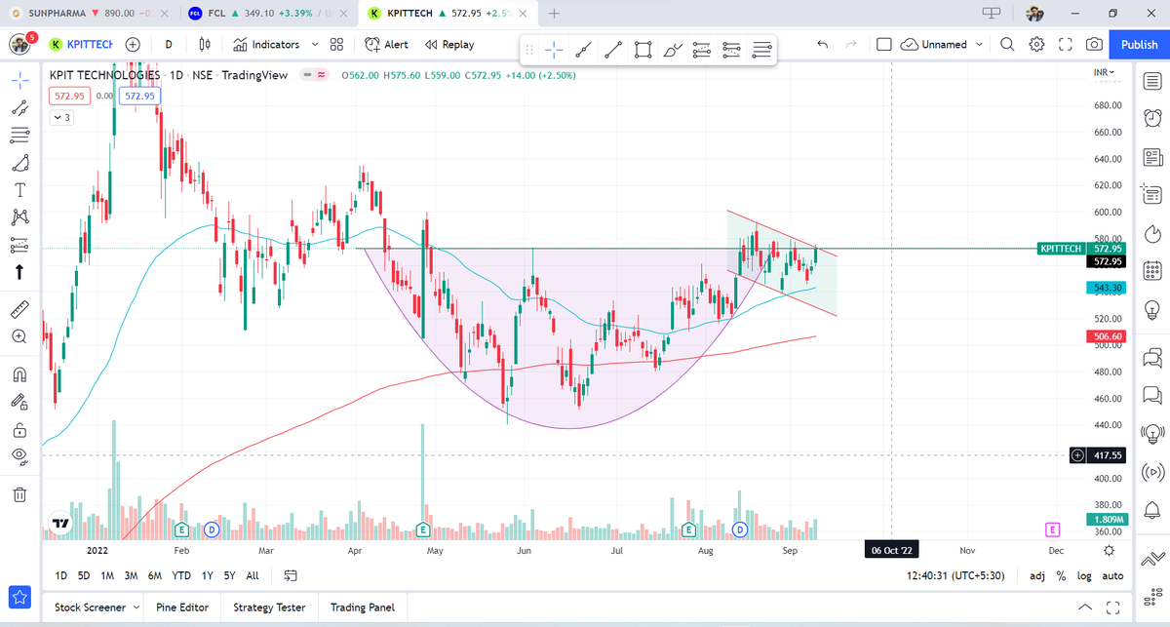1170x627 pixels.
Task: Open the prediction and measurement tools
Action: 19,244
